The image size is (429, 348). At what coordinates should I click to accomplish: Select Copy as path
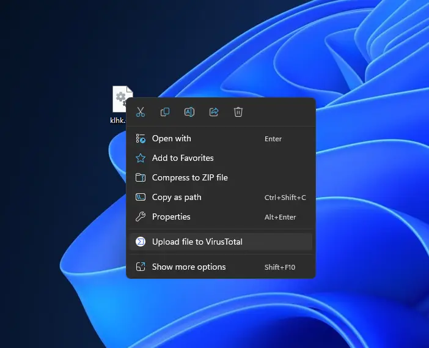(x=221, y=198)
